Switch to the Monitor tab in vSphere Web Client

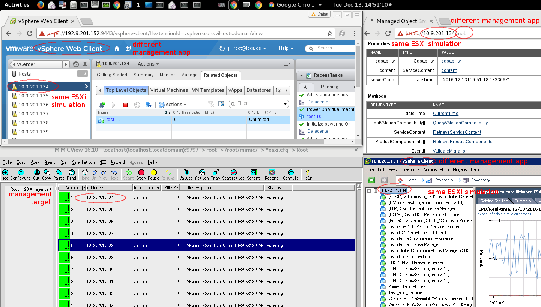[167, 75]
